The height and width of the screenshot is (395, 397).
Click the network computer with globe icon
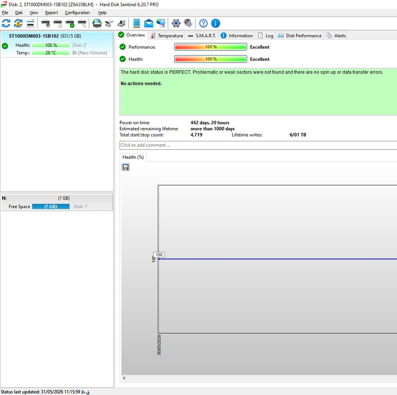[161, 23]
